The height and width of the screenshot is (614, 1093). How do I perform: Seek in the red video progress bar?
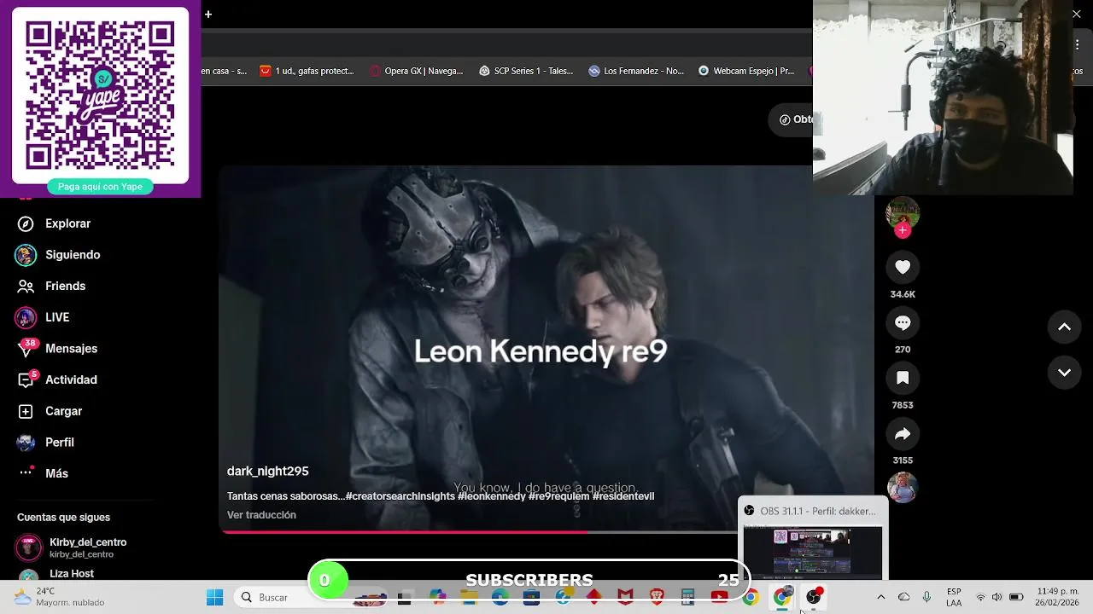pyautogui.click(x=546, y=532)
